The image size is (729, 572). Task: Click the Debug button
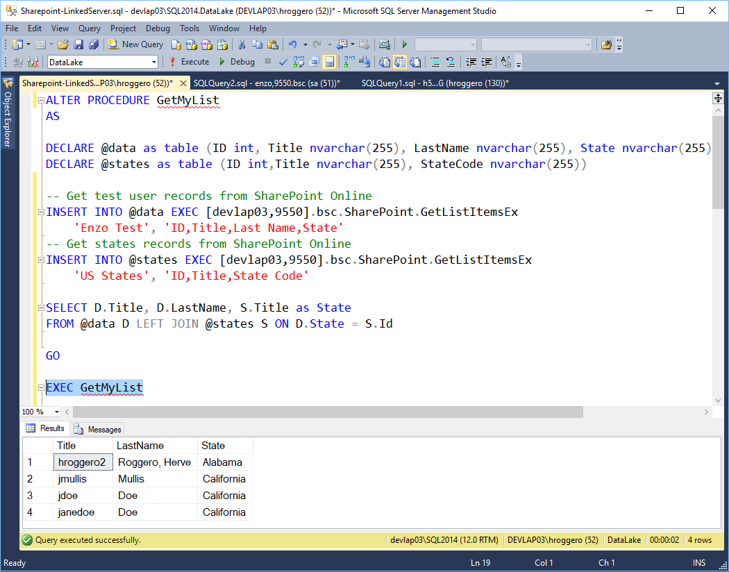pos(237,62)
